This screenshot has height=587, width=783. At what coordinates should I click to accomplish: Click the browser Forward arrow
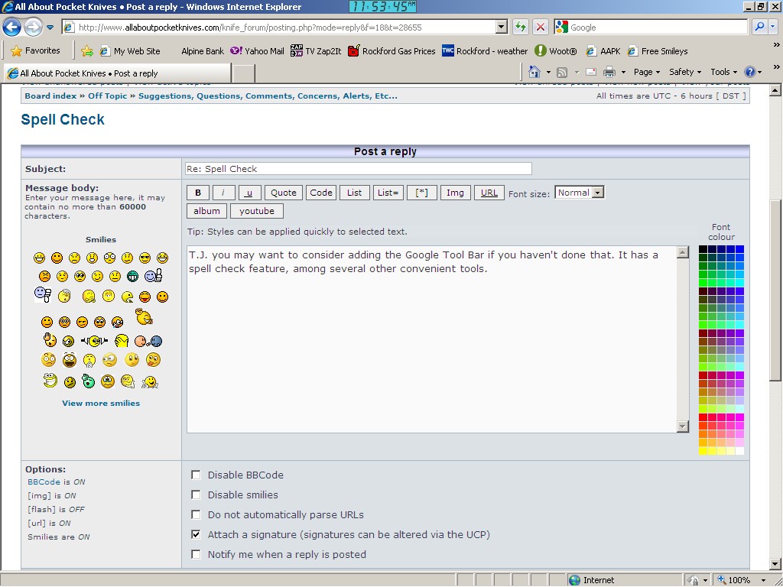[x=34, y=28]
